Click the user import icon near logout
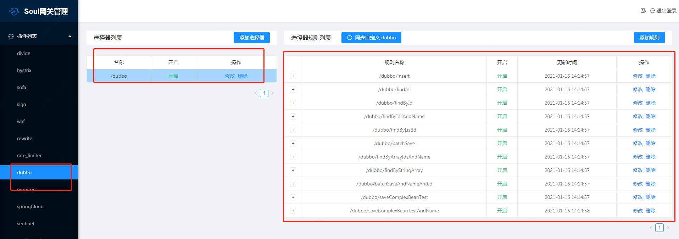Screen dimensions: 679x239 (x=643, y=11)
